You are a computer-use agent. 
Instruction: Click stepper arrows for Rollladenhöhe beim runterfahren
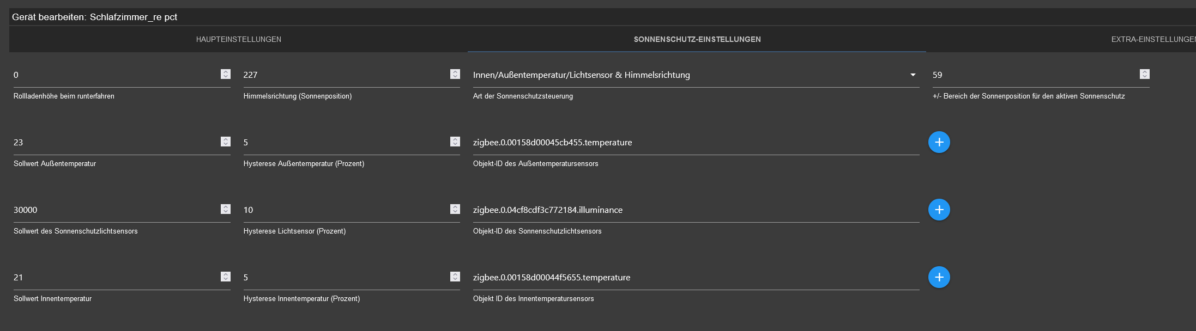pos(226,74)
